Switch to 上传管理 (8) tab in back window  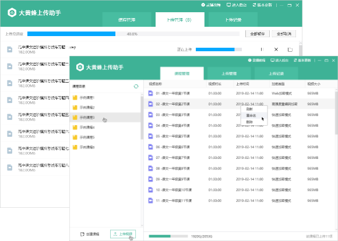pos(179,20)
